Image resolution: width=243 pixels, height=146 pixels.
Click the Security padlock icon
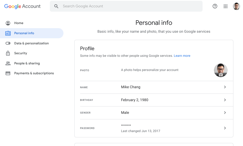[8, 53]
